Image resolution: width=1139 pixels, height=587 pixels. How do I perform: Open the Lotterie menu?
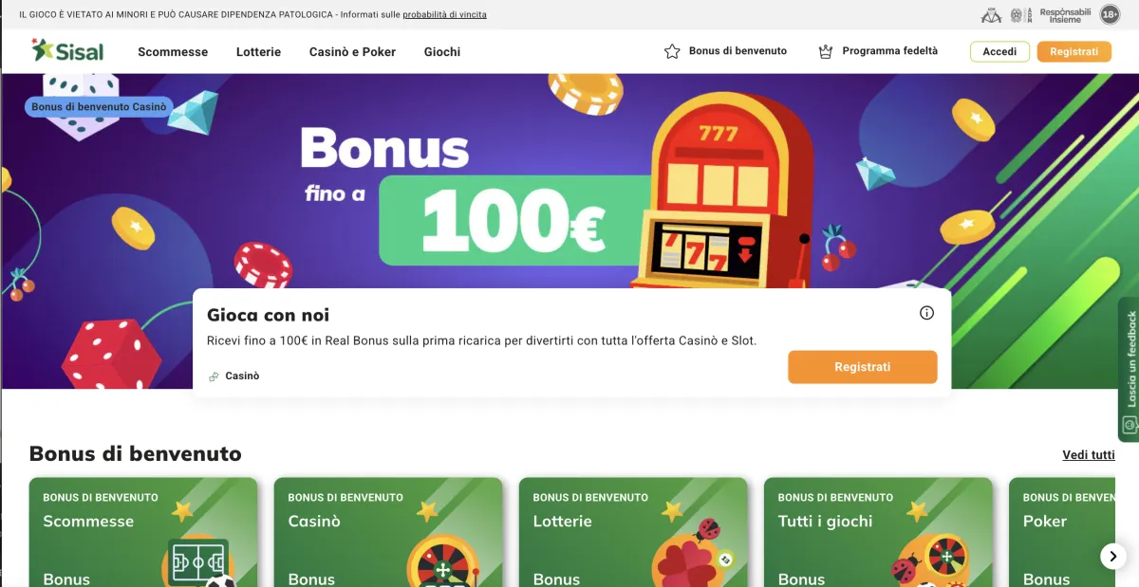point(258,52)
